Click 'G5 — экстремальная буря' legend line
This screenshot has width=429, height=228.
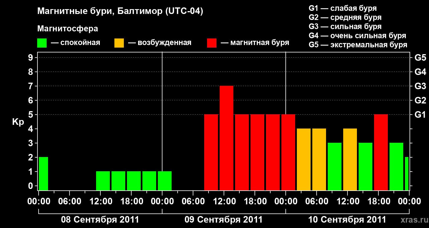[358, 45]
